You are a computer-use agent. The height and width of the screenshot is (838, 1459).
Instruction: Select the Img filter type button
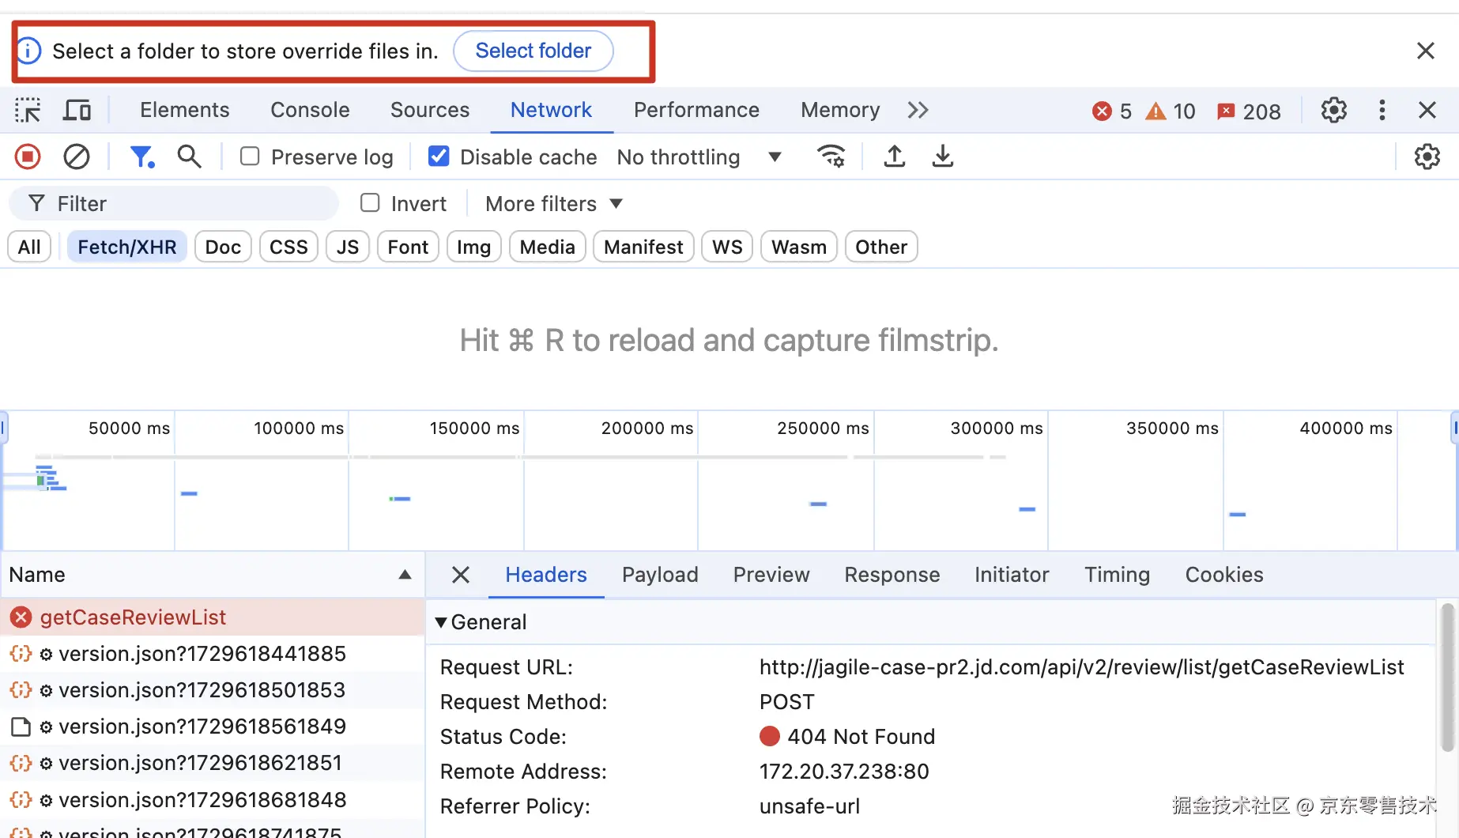point(473,247)
